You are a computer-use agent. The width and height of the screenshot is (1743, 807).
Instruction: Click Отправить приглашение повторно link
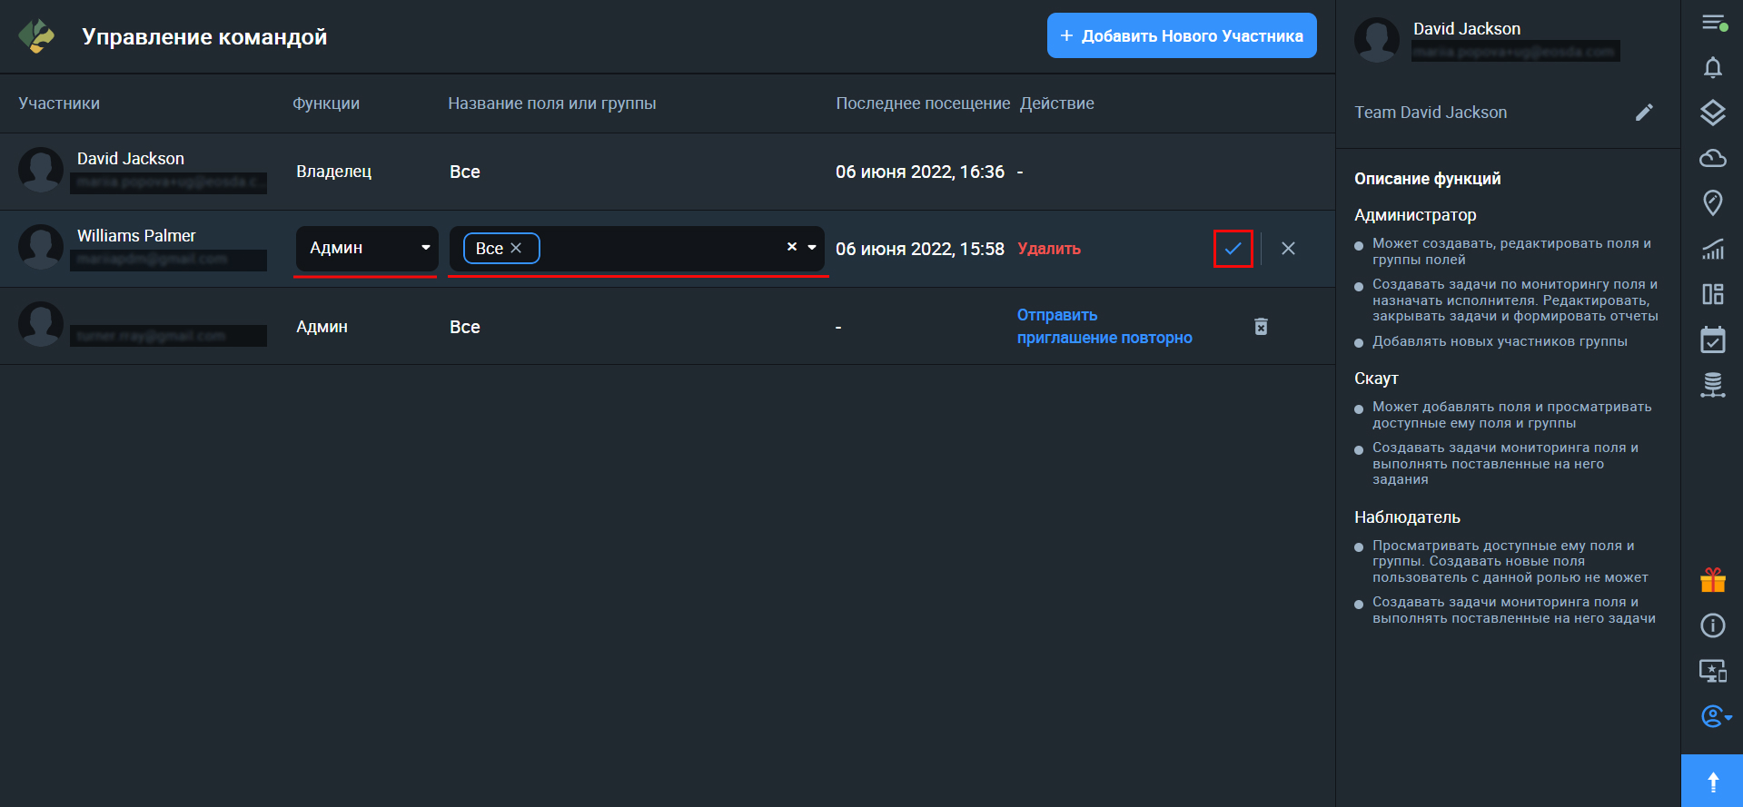pyautogui.click(x=1104, y=327)
